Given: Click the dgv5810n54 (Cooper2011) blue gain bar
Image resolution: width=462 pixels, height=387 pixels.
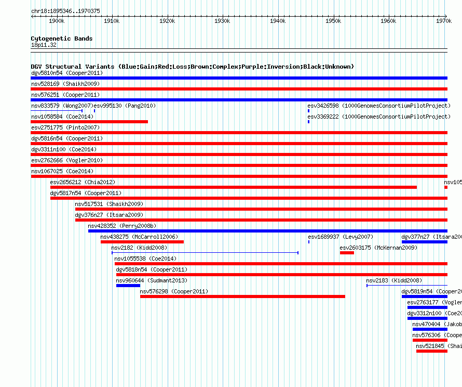Looking at the screenshot, I should click(x=239, y=78).
